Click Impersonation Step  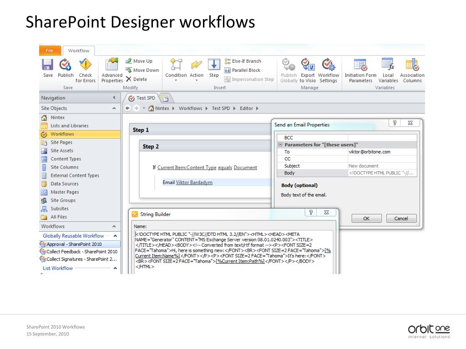coord(249,79)
